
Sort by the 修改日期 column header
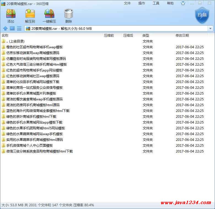(182, 36)
